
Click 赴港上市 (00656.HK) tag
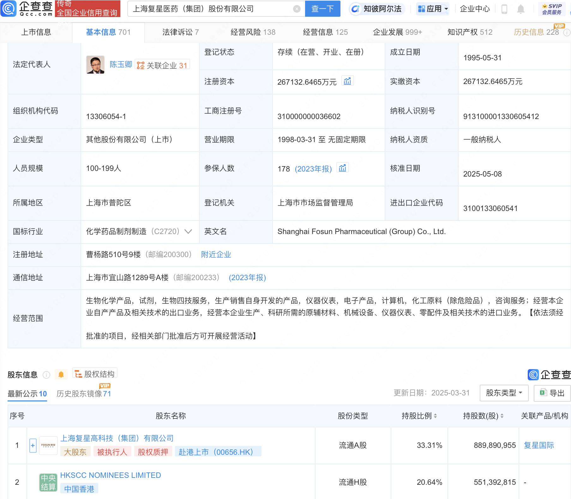pyautogui.click(x=218, y=452)
